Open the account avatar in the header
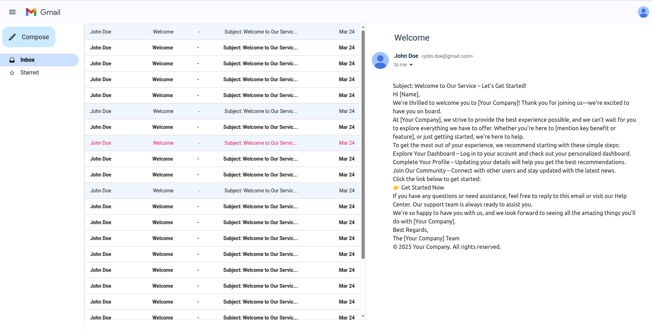 tap(643, 12)
